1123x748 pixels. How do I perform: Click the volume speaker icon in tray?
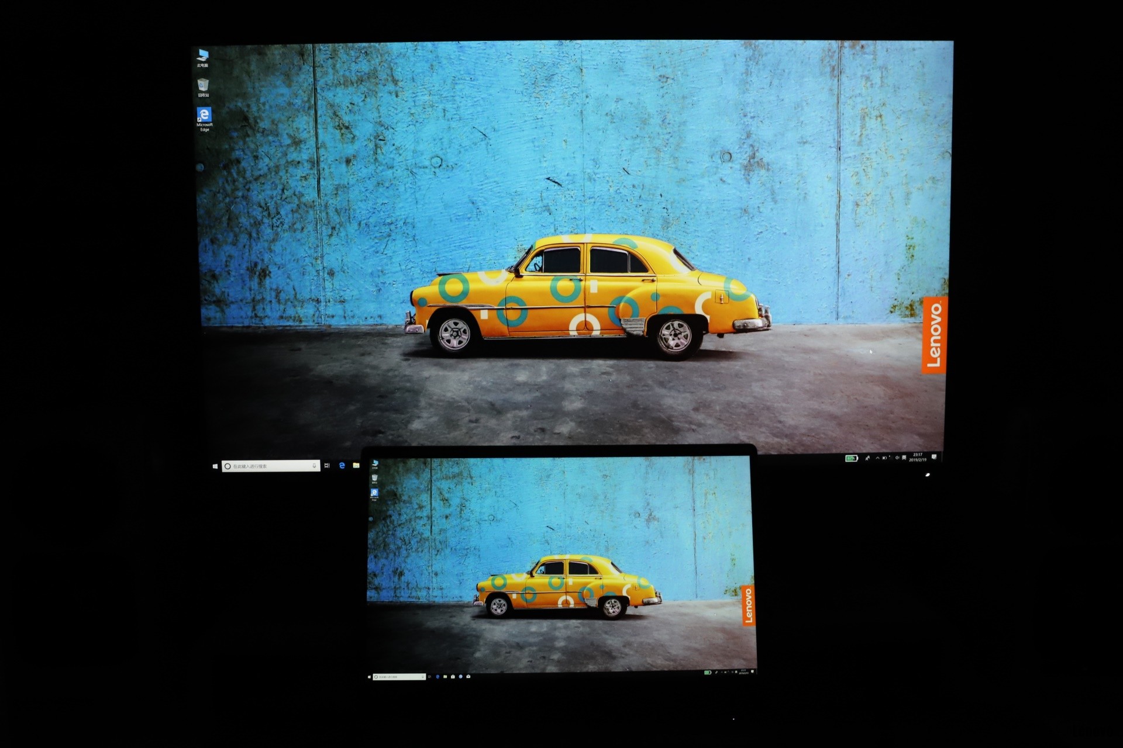(x=896, y=458)
